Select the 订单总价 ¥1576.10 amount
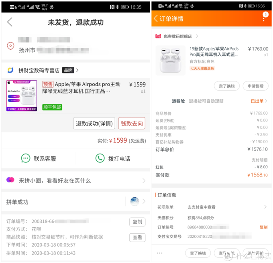This screenshot has height=263, width=273. tap(257, 149)
